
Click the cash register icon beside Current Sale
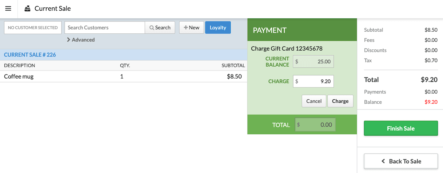(28, 9)
